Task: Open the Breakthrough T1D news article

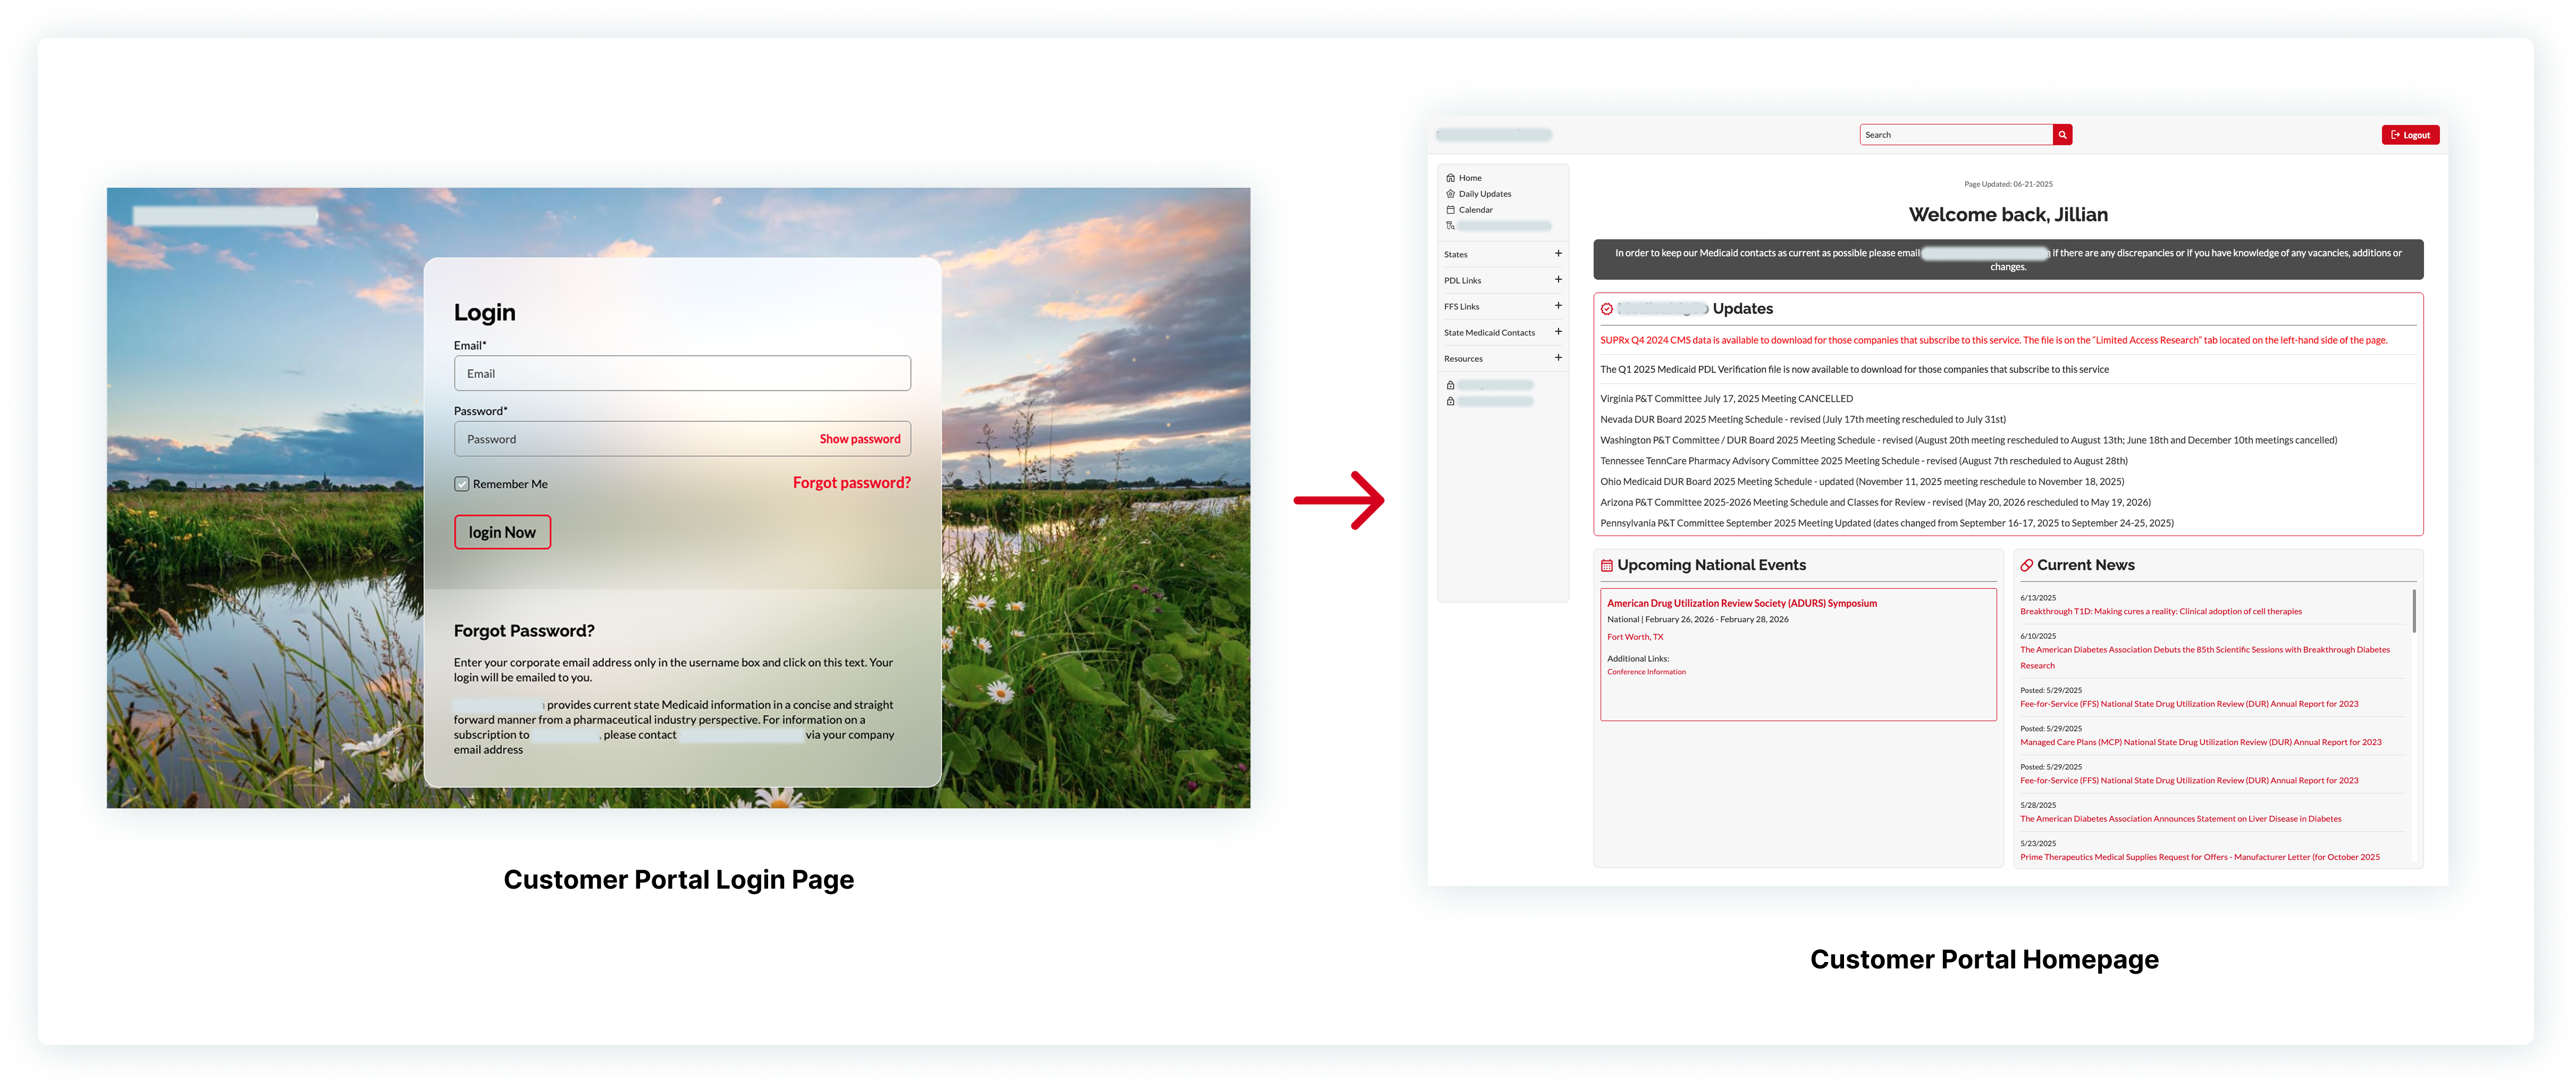Action: pyautogui.click(x=2160, y=612)
